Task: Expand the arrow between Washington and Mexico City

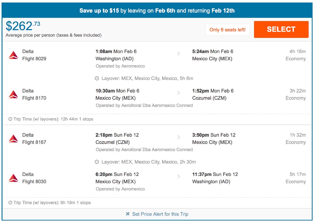Action: 179,54
